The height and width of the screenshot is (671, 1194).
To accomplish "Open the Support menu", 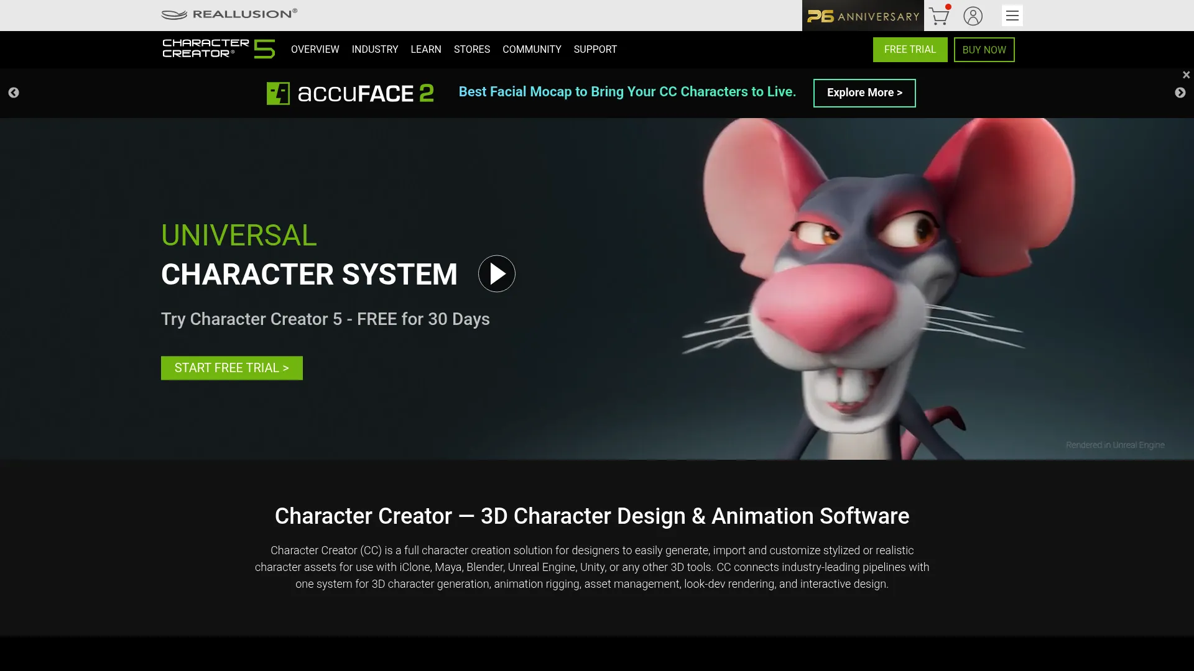I will pyautogui.click(x=595, y=49).
